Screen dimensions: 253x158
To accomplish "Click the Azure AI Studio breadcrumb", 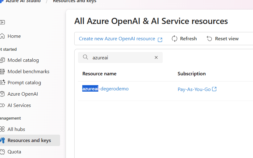I will 23,1.
